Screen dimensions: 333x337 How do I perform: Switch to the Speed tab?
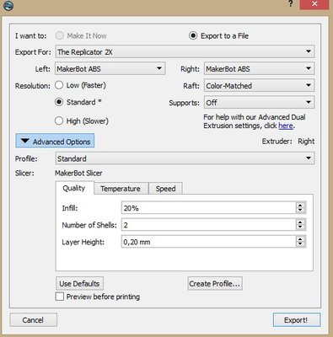(165, 189)
